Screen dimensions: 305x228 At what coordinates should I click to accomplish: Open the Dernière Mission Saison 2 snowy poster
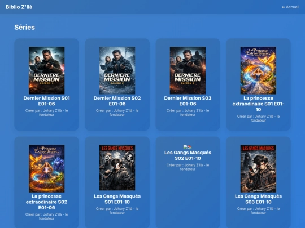(x=117, y=70)
